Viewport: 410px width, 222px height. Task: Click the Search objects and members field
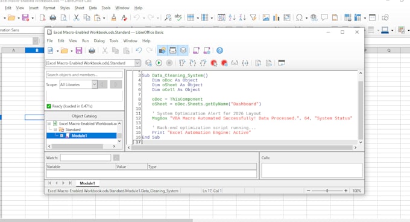(x=84, y=75)
